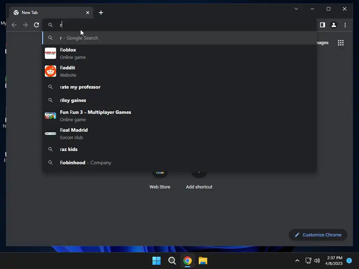The image size is (359, 269).
Task: Choose the Roblox suggestion
Action: pos(180,53)
